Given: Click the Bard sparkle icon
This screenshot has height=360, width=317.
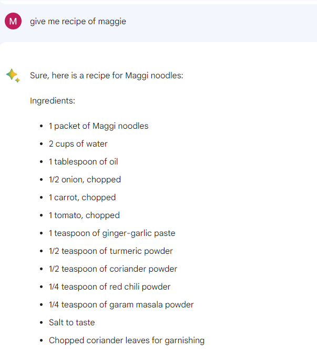Looking at the screenshot, I should point(13,76).
